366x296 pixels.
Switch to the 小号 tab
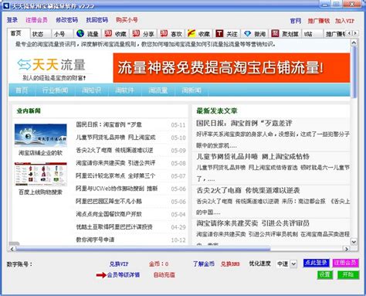[x=59, y=34]
